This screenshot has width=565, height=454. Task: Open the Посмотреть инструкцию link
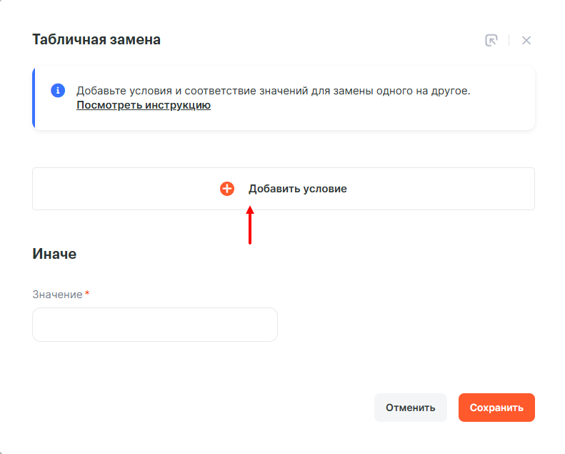click(144, 106)
